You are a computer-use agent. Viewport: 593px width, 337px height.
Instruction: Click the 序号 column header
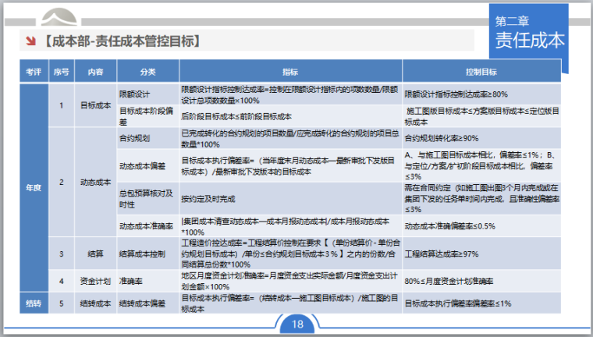62,72
